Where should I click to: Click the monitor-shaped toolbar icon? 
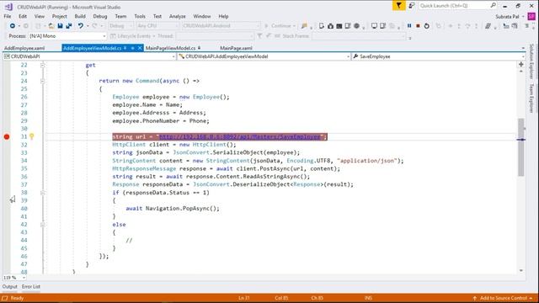374,26
